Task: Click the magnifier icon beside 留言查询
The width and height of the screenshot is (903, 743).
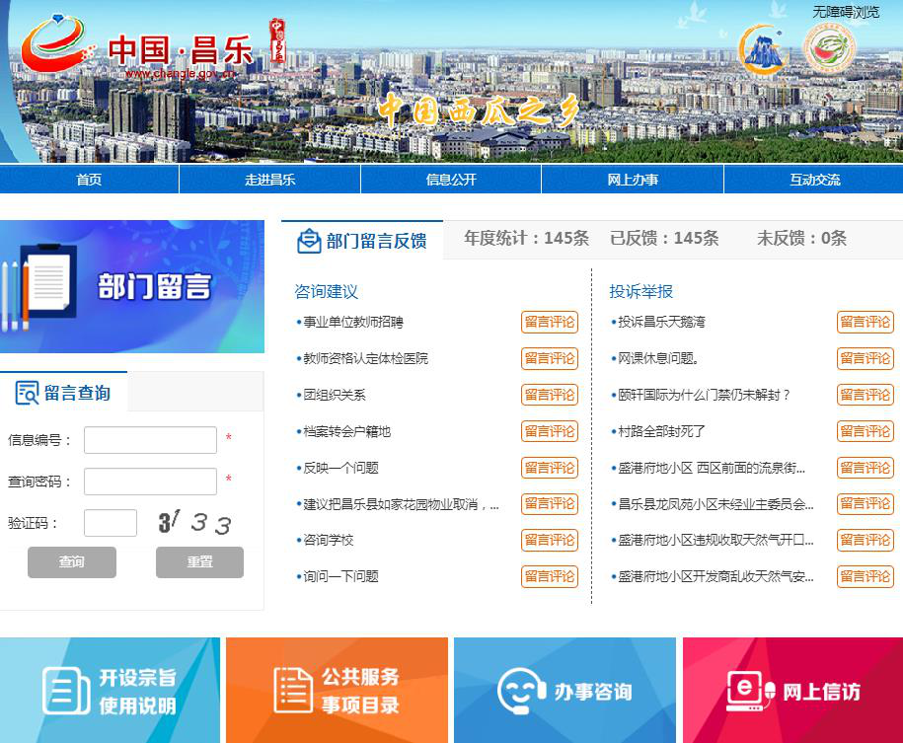Action: point(27,393)
